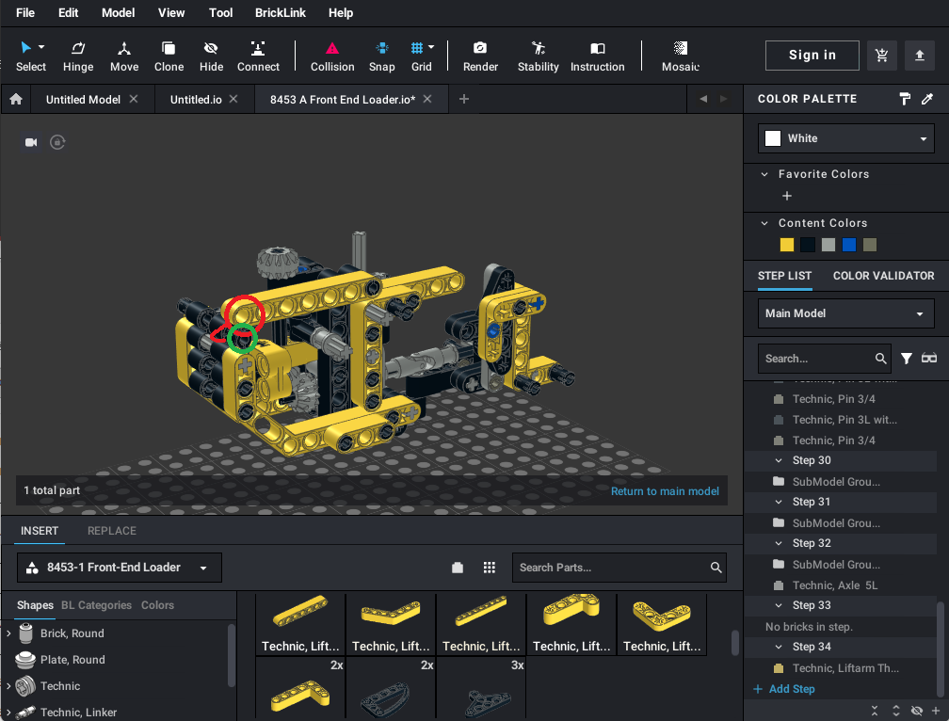The width and height of the screenshot is (949, 721).
Task: Switch to the Replace tab
Action: click(111, 531)
